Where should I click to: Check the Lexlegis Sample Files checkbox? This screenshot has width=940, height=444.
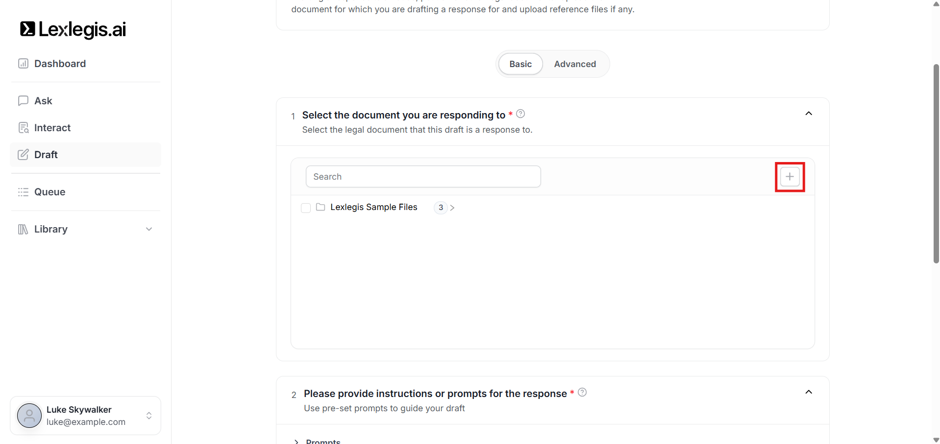tap(306, 208)
